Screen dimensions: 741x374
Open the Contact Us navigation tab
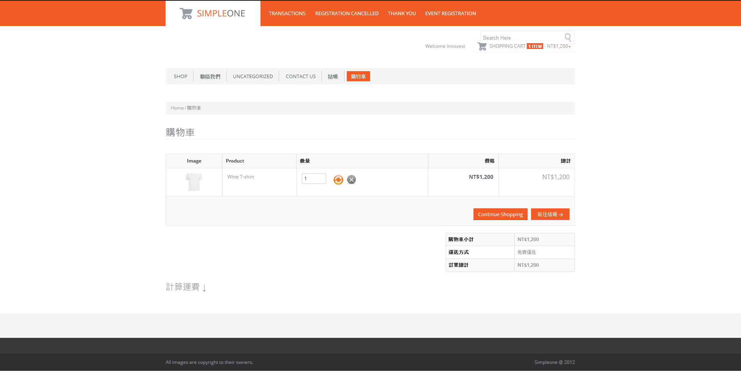click(x=301, y=77)
